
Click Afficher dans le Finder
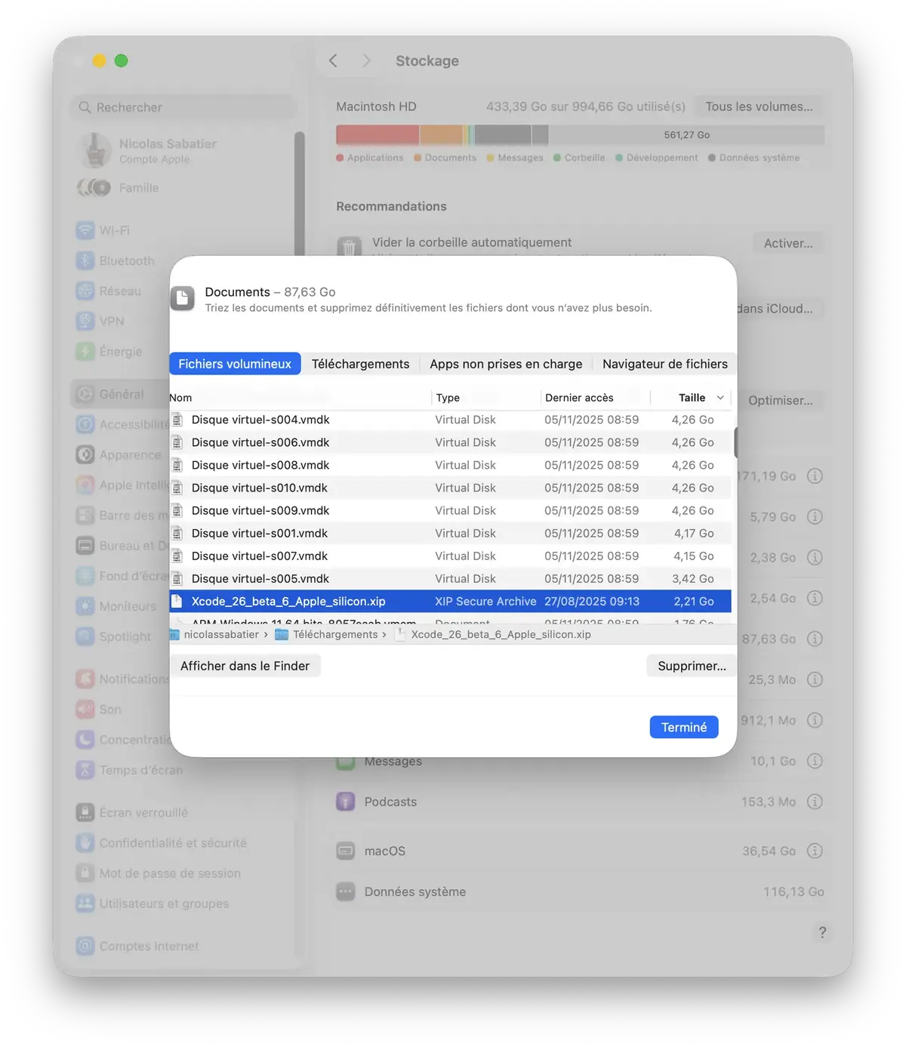(x=245, y=665)
